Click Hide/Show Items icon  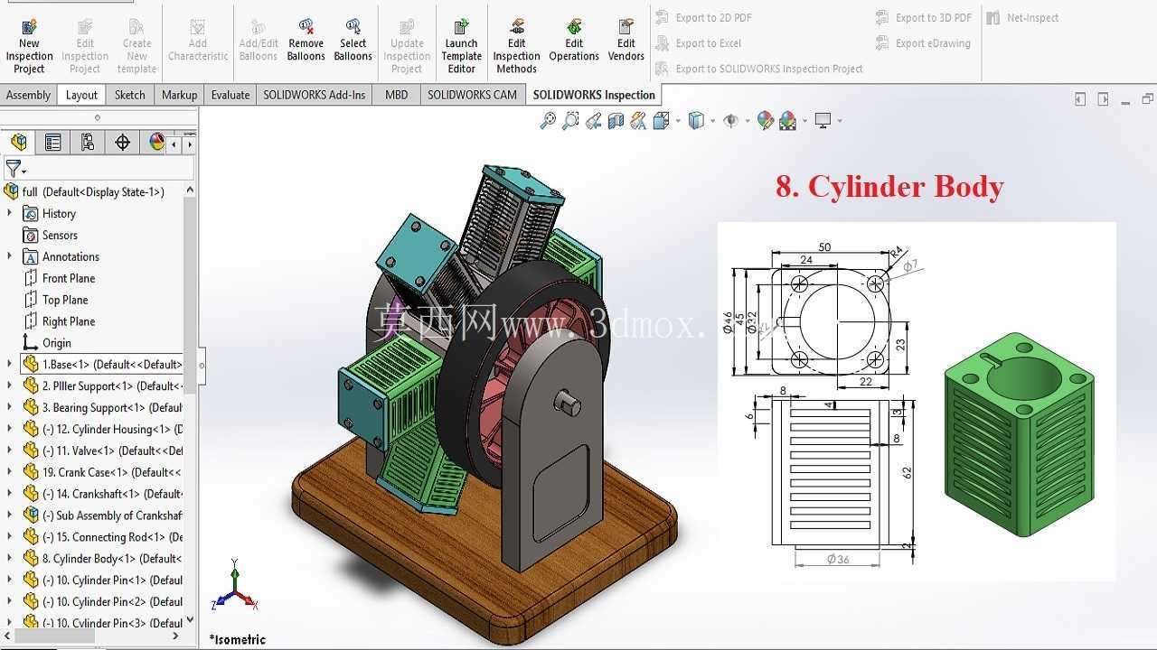(730, 121)
